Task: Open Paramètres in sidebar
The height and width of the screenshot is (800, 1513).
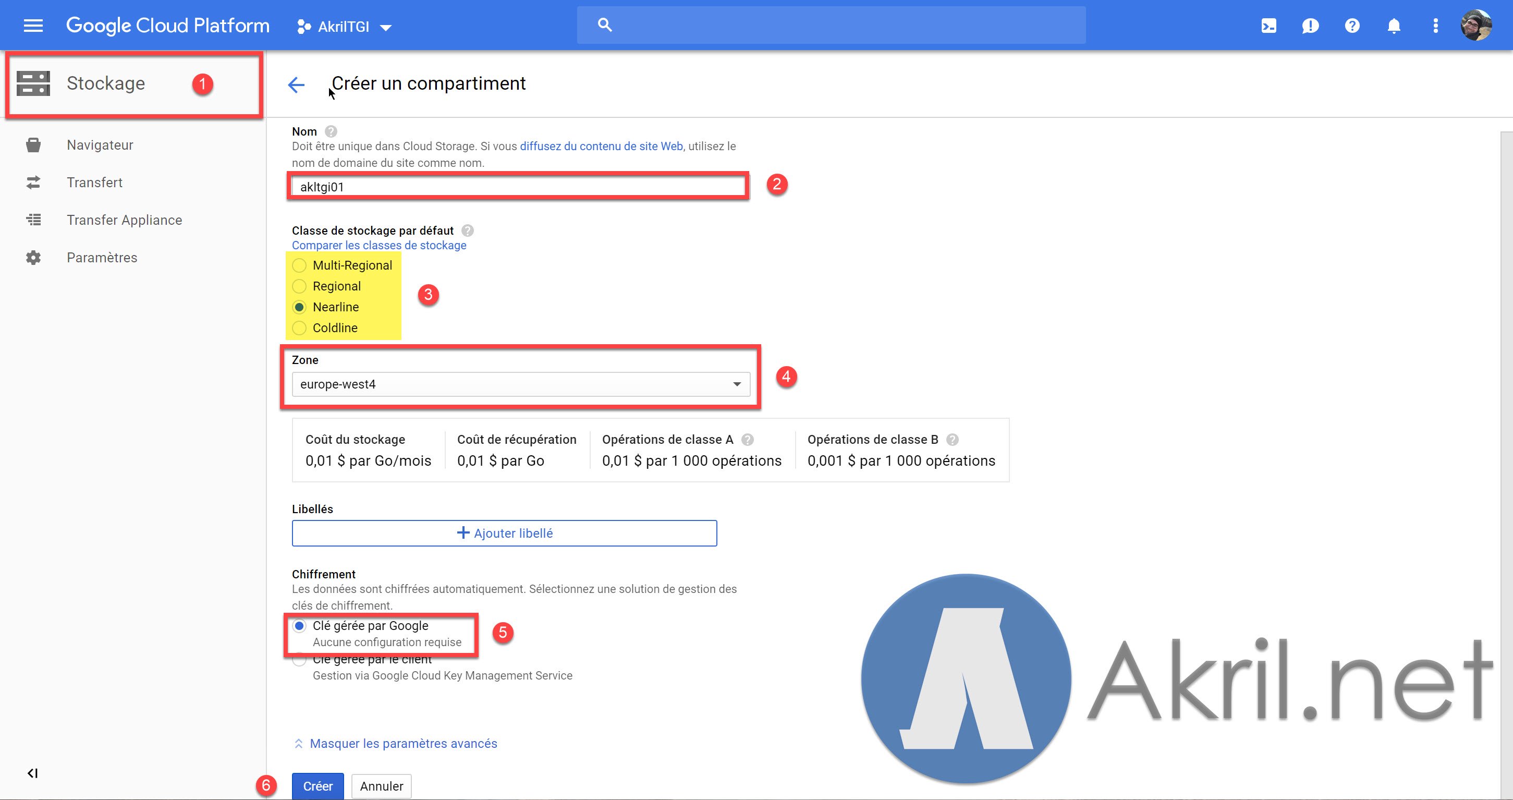Action: (x=102, y=258)
